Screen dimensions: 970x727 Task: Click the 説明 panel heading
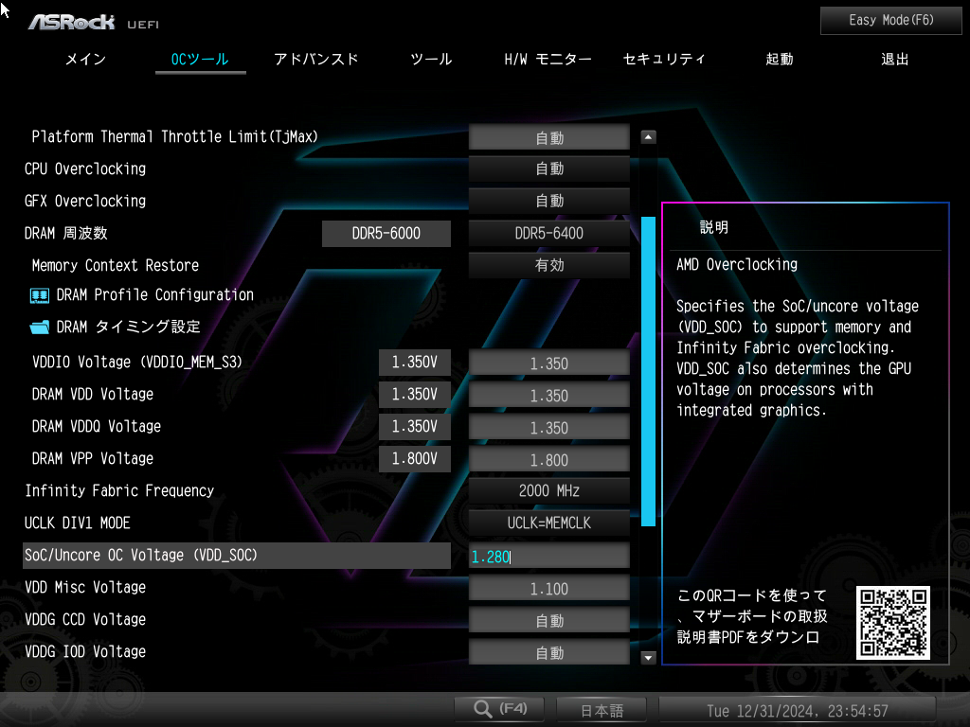point(714,227)
